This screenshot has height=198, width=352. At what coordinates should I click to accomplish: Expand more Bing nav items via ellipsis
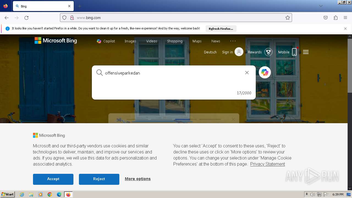[233, 41]
